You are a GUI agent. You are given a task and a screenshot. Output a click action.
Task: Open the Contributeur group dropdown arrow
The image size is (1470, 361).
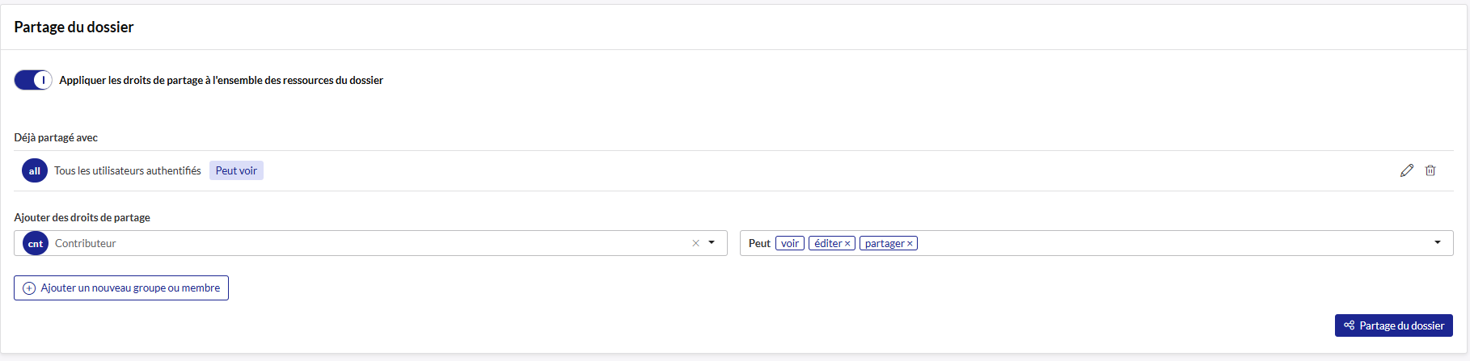(x=712, y=243)
